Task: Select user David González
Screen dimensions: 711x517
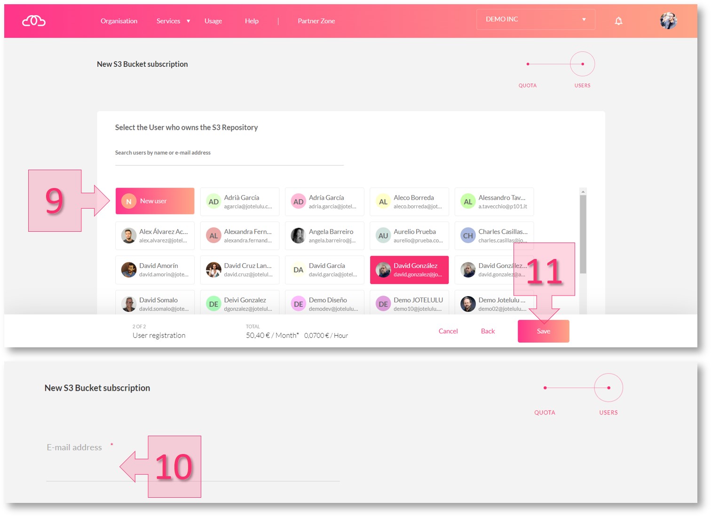Action: (x=409, y=269)
